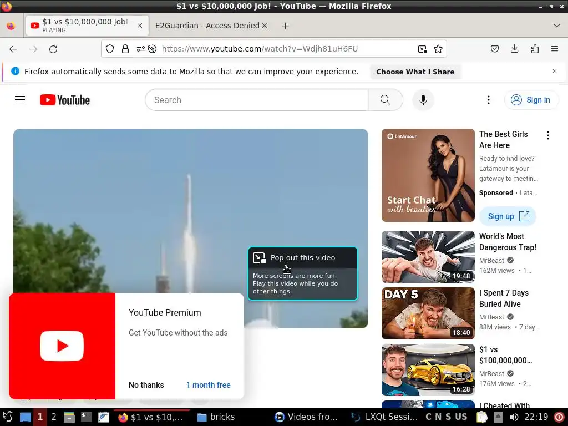568x426 pixels.
Task: Close the $1 vs $10,000,000 Job tab
Action: (140, 26)
